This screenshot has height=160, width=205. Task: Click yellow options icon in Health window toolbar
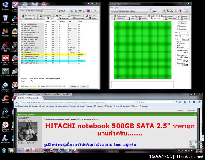click(x=84, y=11)
